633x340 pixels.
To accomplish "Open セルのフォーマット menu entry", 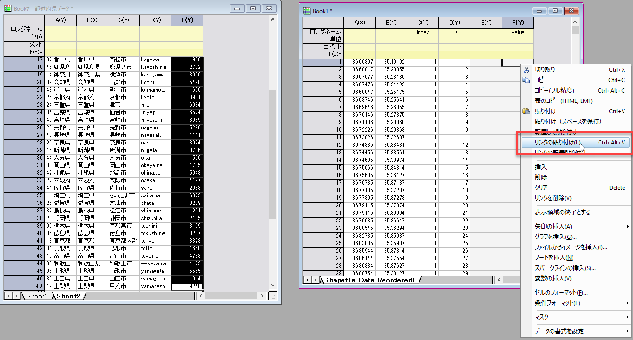I will pyautogui.click(x=575, y=292).
